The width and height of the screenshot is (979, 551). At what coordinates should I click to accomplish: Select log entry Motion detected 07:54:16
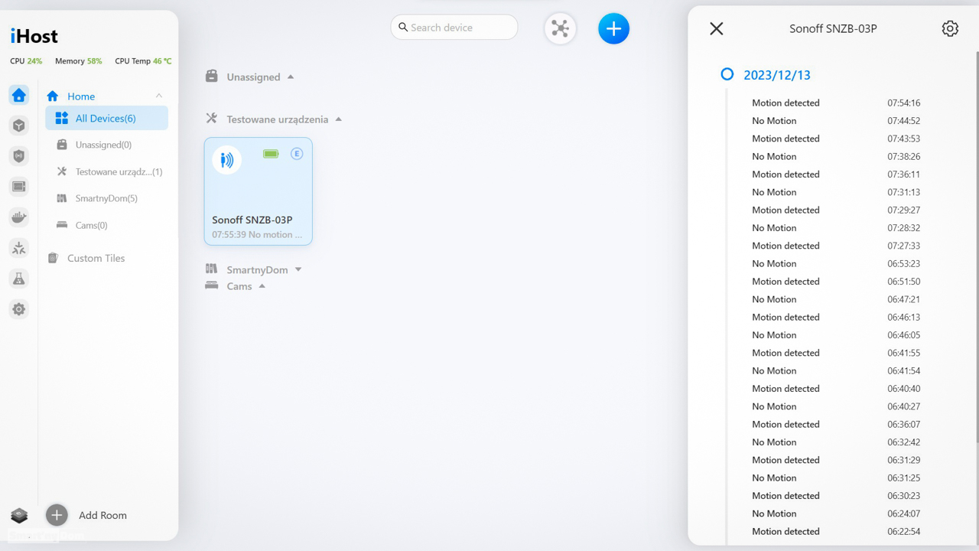tap(836, 103)
